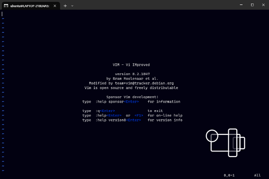The height and width of the screenshot is (179, 269).
Task: Click the team+vim@tracker.debian.org address text
Action: 144,83
